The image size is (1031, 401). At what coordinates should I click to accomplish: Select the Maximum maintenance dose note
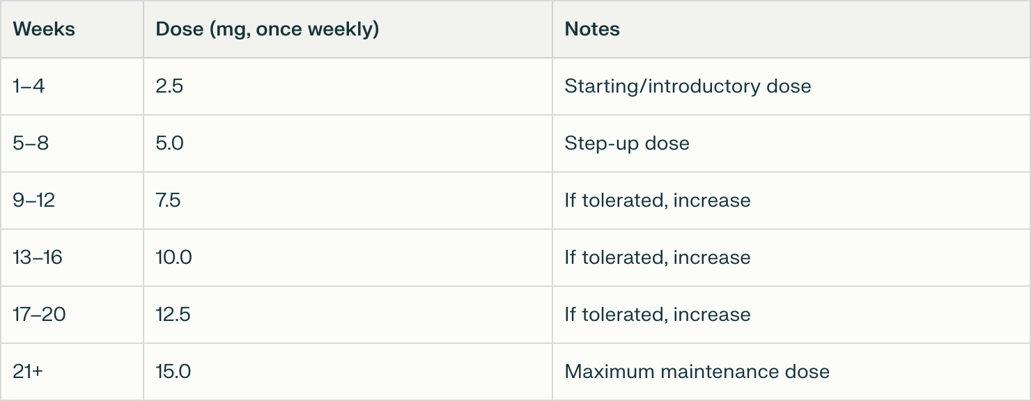click(x=697, y=372)
